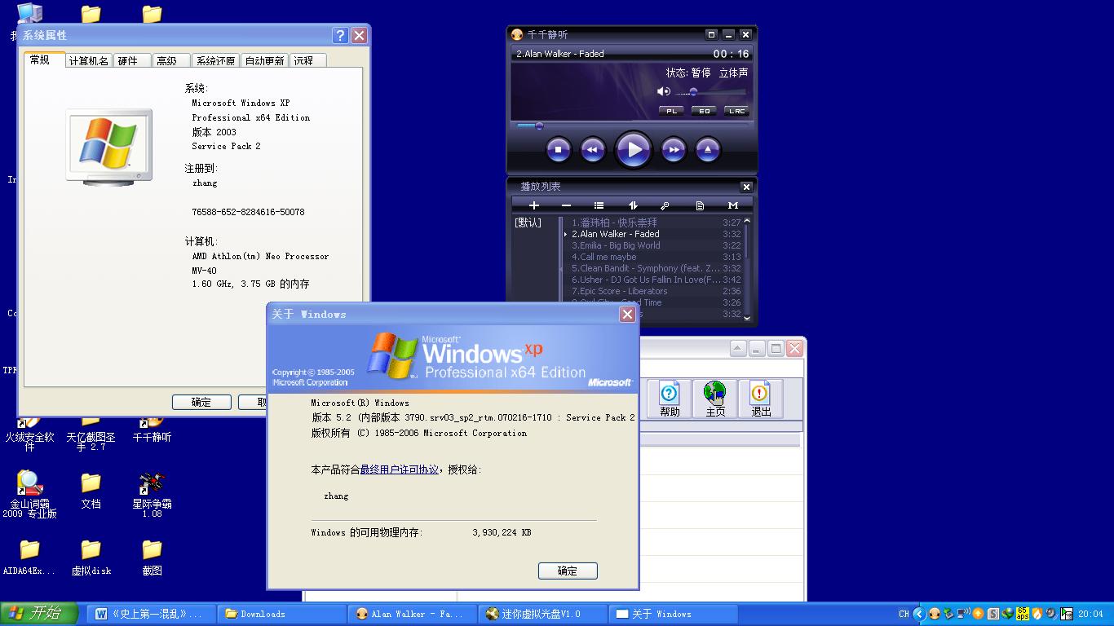
Task: Click 确定 in the About Windows dialog
Action: pyautogui.click(x=568, y=571)
